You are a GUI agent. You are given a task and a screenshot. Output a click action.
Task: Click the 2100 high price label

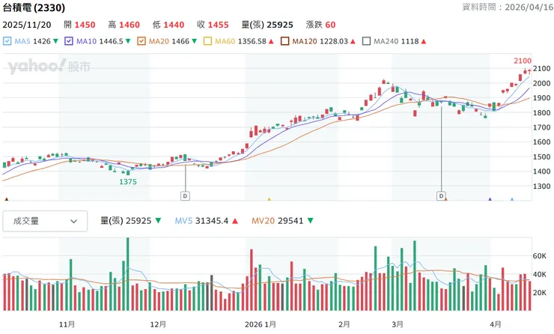pyautogui.click(x=523, y=61)
